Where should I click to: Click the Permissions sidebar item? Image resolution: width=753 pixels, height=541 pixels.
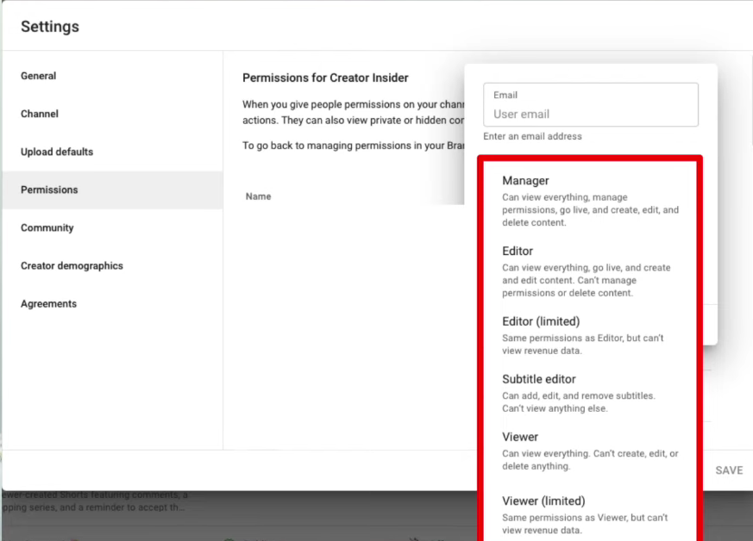49,190
